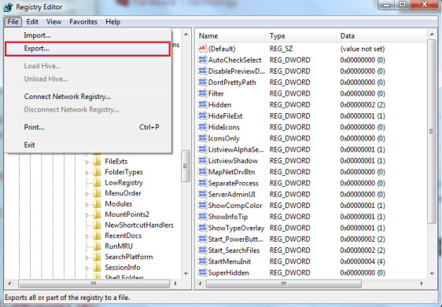Click the tree pane scroll right arrow
Screen dimensions: 442x307
click(x=175, y=283)
